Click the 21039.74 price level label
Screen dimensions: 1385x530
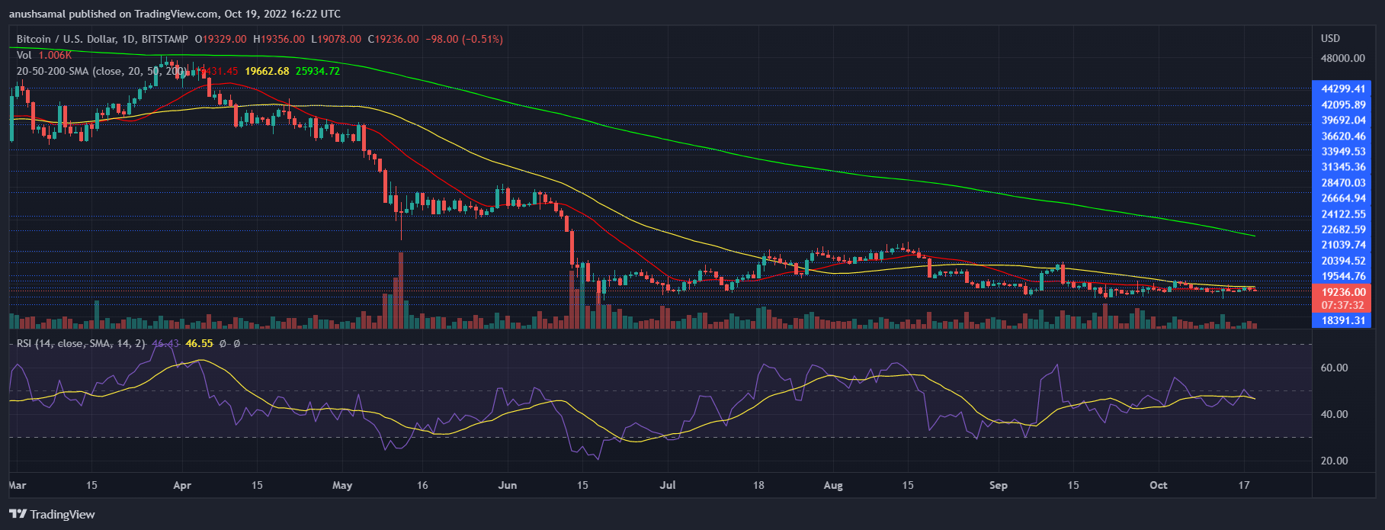pyautogui.click(x=1343, y=245)
